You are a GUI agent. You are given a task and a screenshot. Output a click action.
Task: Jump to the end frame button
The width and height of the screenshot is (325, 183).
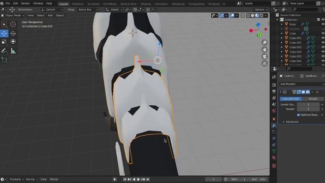click(x=148, y=179)
